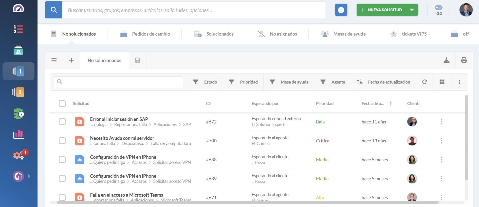Screen dimensions: 479x207
Task: Open Fecha de actualización sort dropdown
Action: coord(383,82)
